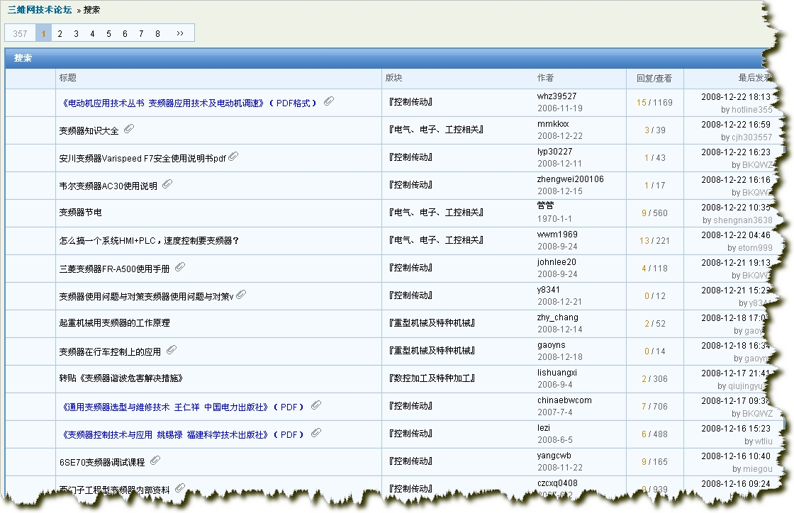
Task: Open last poster etom999 profile
Action: click(755, 248)
